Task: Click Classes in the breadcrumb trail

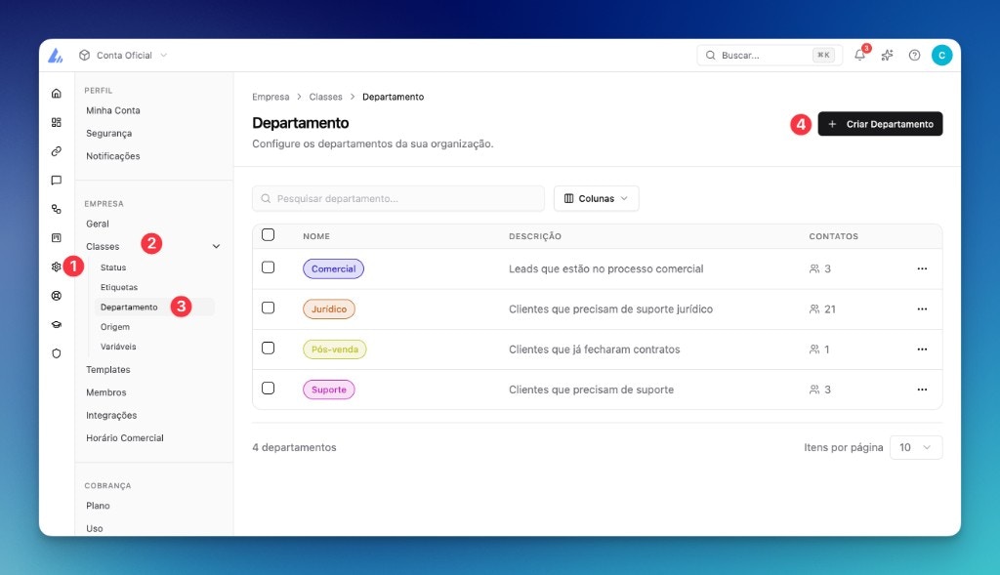Action: [325, 97]
